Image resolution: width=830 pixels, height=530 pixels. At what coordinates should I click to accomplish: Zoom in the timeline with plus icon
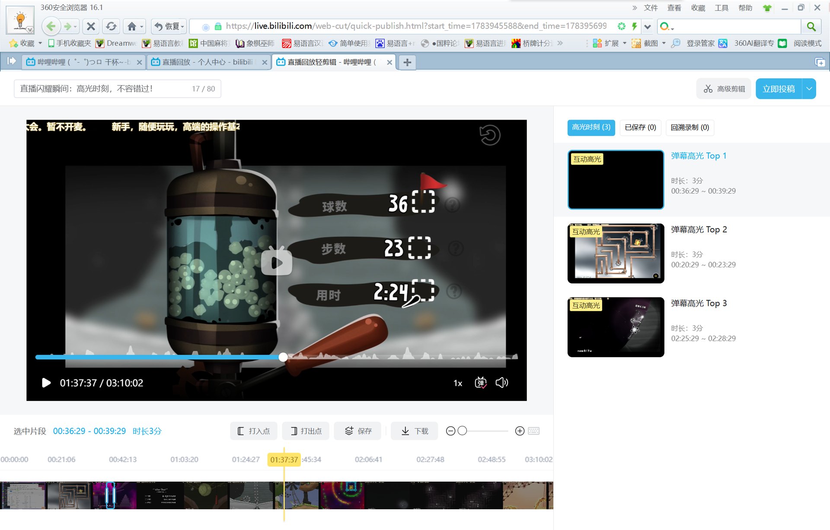pyautogui.click(x=520, y=431)
